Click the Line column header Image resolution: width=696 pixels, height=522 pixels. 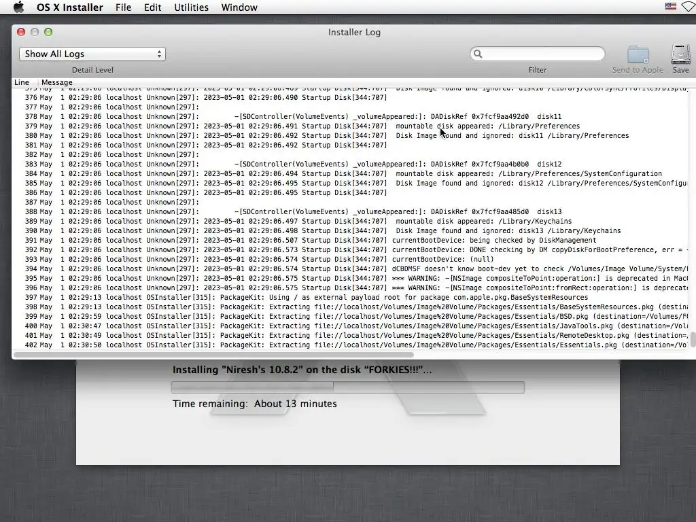21,82
